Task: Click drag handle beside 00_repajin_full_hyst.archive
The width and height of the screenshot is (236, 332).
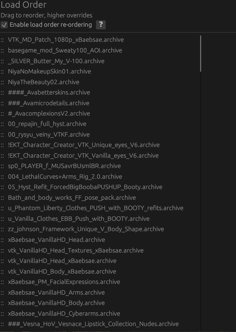Action: (2, 124)
